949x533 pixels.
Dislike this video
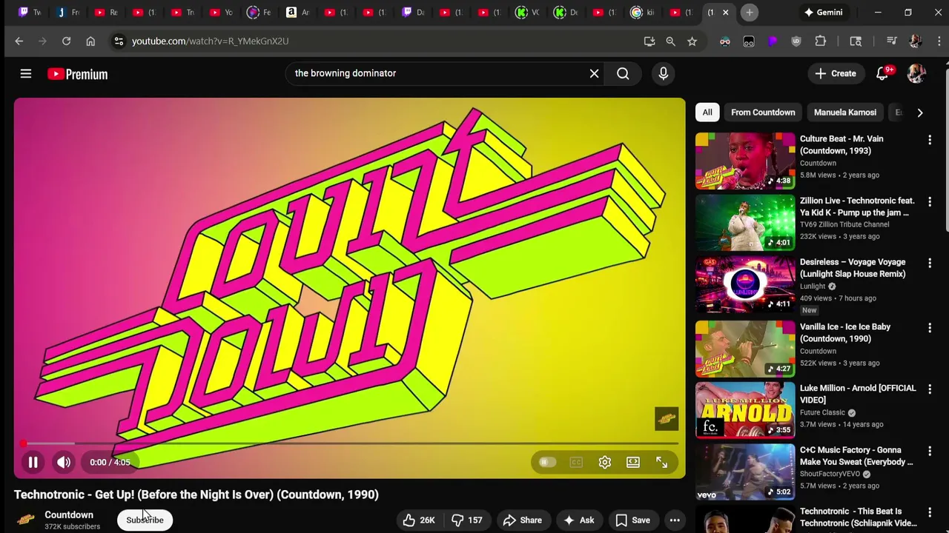467,520
